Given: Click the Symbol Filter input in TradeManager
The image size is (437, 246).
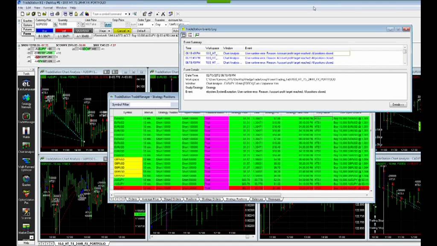Looking at the screenshot, I should (150, 104).
